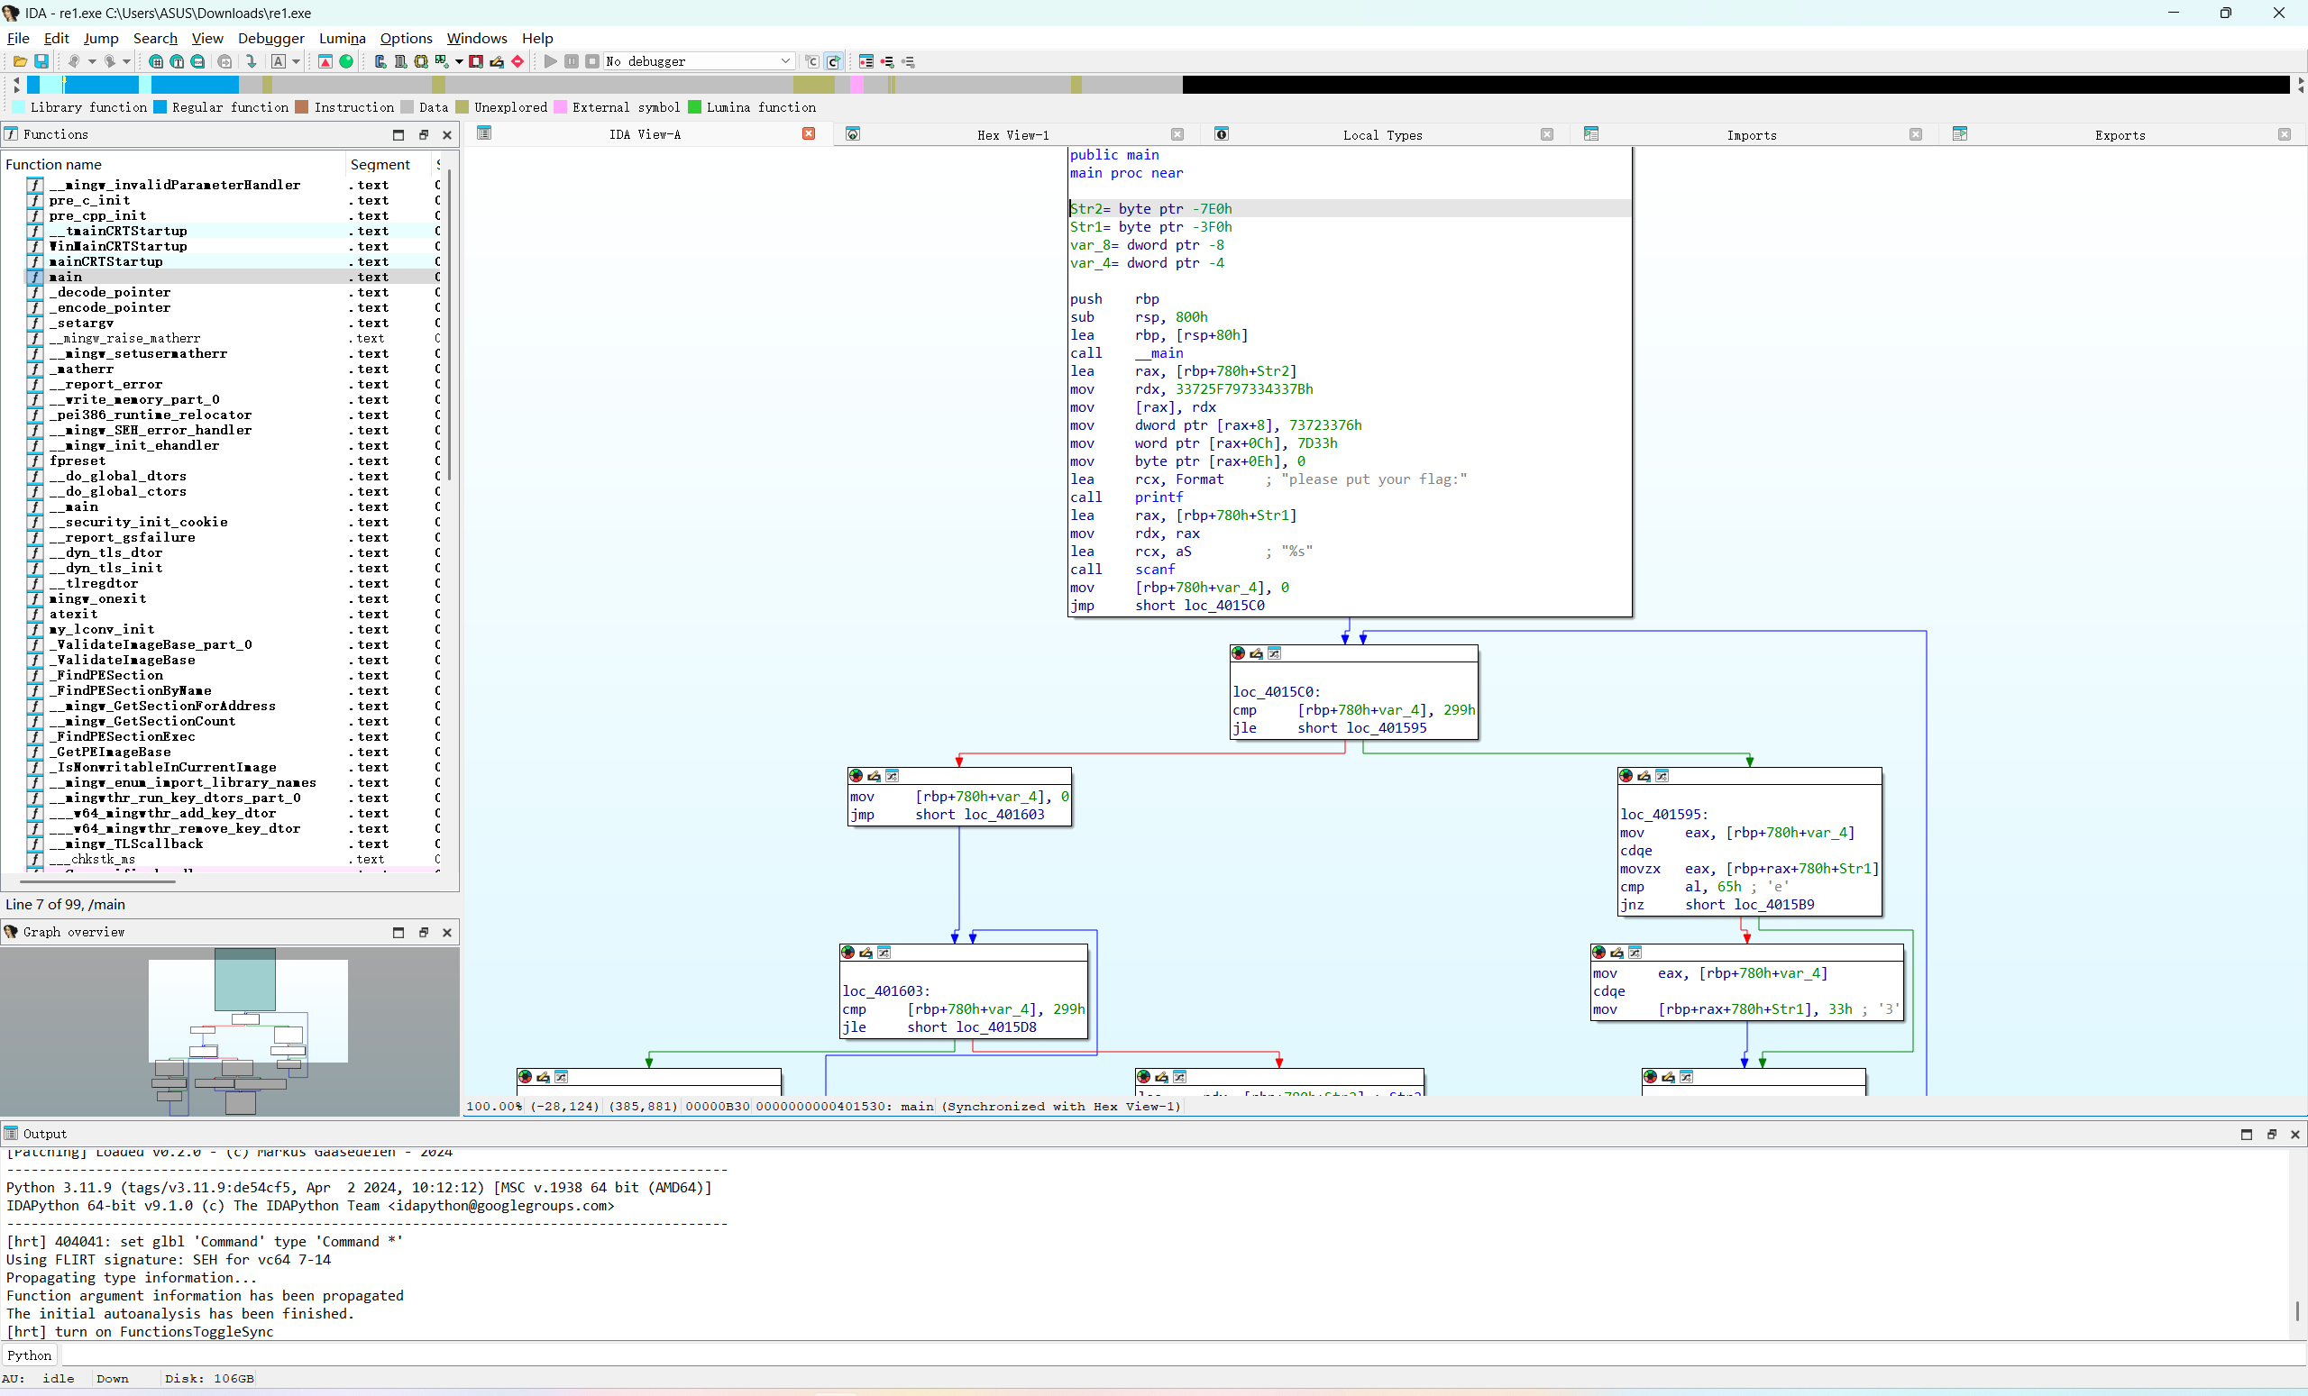Click the red breakpoint stop-sign icon
Screen dimensions: 2308x1396
517,61
